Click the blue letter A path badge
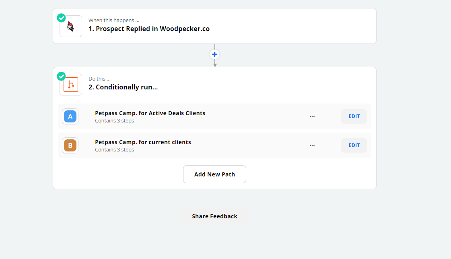This screenshot has width=451, height=259. [x=70, y=116]
